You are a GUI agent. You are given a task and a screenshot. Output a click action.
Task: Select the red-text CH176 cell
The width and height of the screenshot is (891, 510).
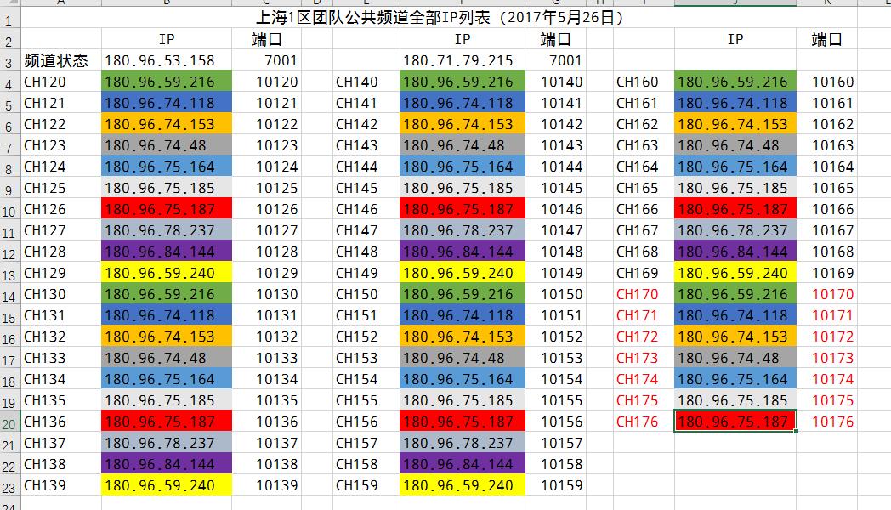[637, 422]
